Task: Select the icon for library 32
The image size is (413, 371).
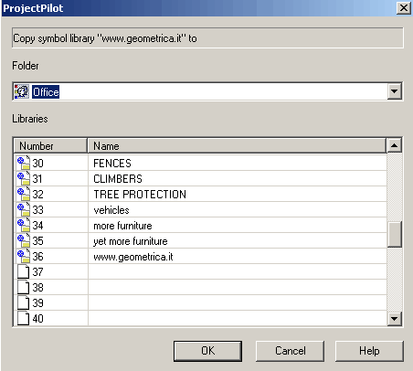Action: point(24,194)
